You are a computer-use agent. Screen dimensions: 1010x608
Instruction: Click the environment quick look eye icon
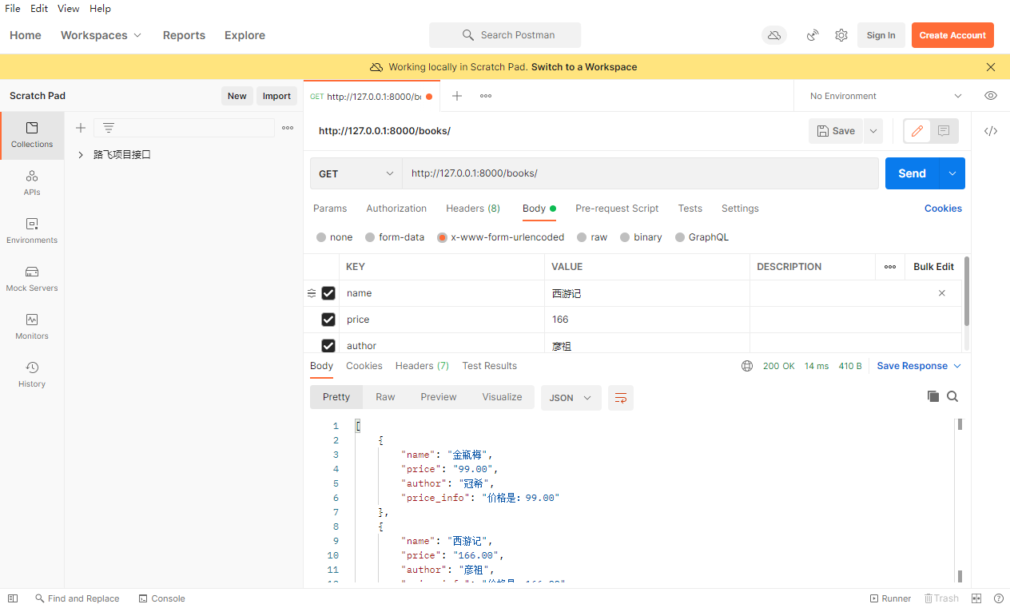click(991, 96)
